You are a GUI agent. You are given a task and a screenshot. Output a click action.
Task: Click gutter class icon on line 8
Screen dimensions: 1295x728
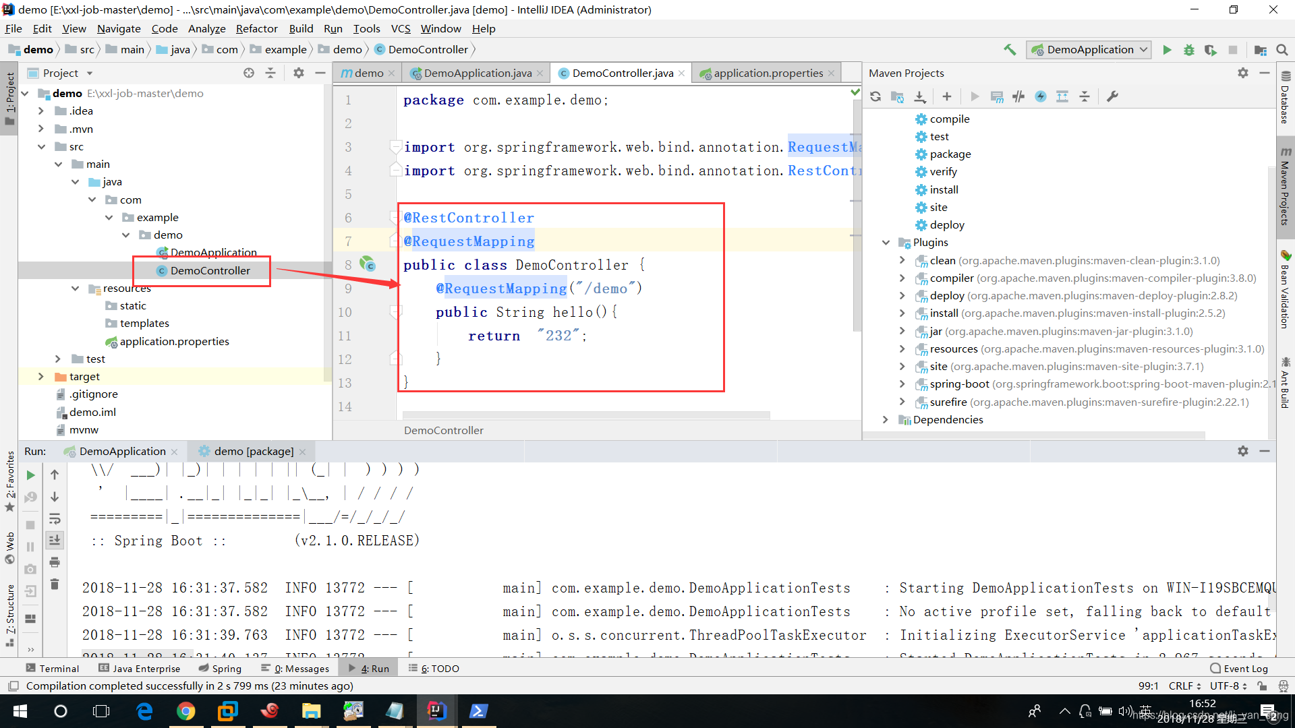(367, 264)
